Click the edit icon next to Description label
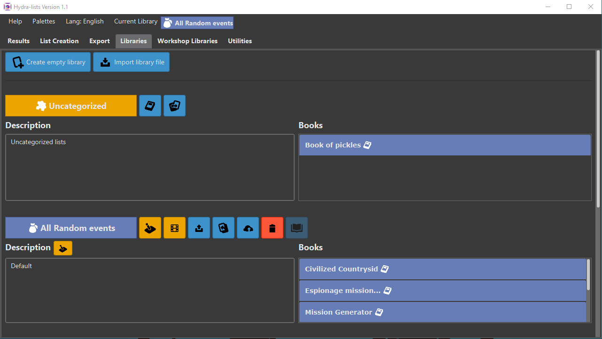 pyautogui.click(x=63, y=248)
